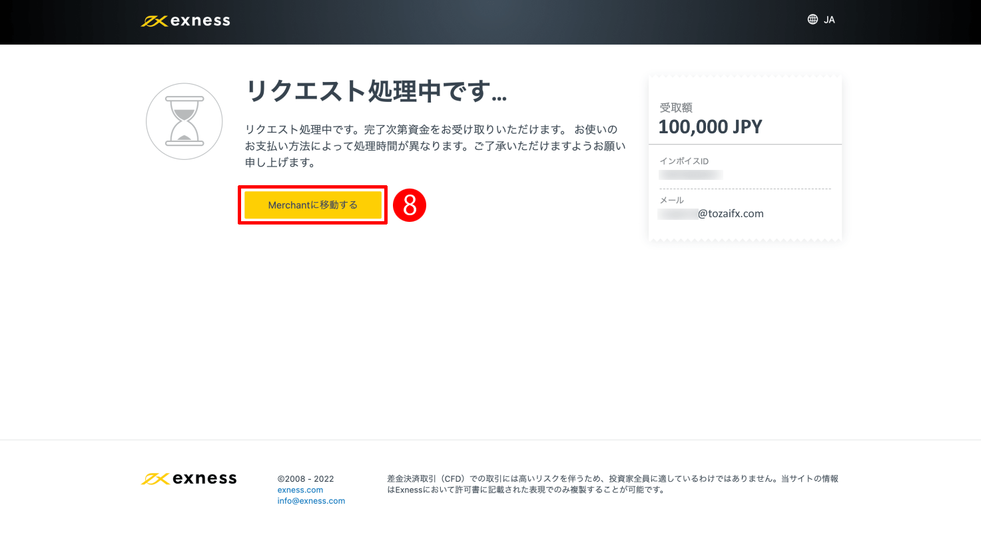Expand the language options via JA label

coord(828,19)
